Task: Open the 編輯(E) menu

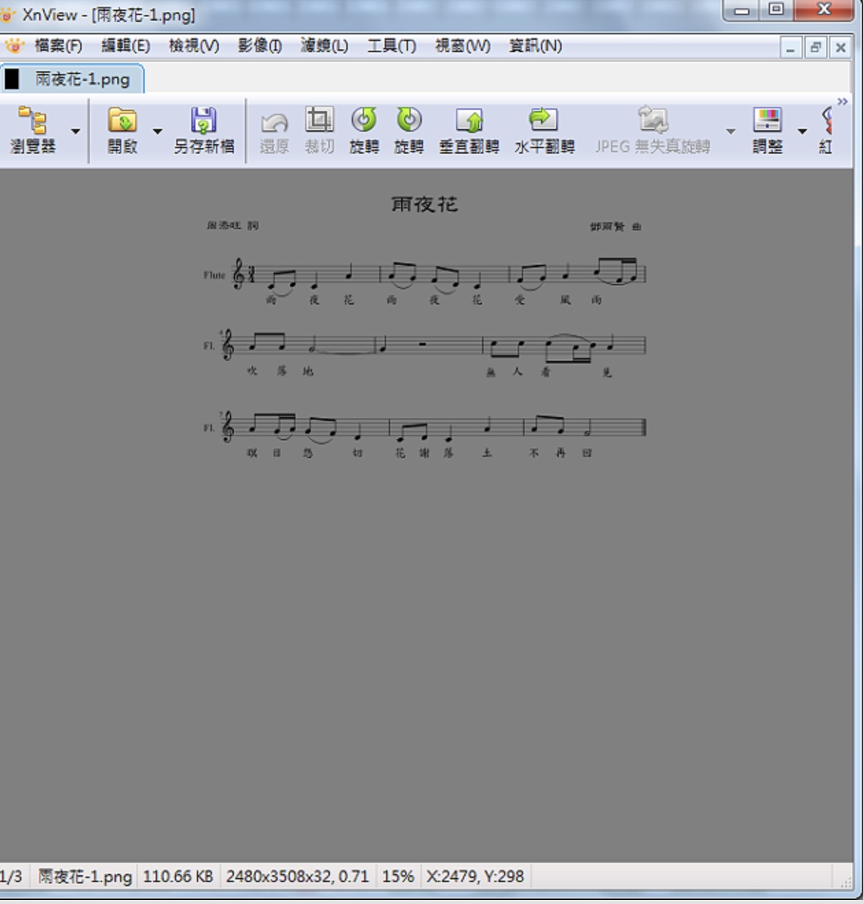Action: tap(125, 46)
